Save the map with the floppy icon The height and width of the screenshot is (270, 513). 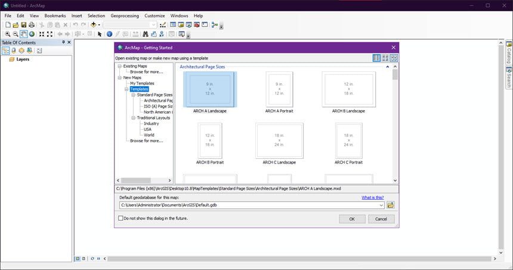point(23,25)
